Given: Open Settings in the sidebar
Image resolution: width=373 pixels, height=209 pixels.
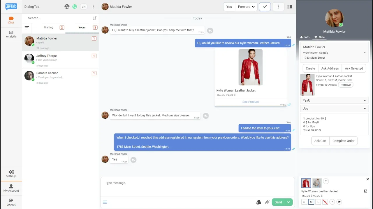Looking at the screenshot, I should tap(11, 174).
